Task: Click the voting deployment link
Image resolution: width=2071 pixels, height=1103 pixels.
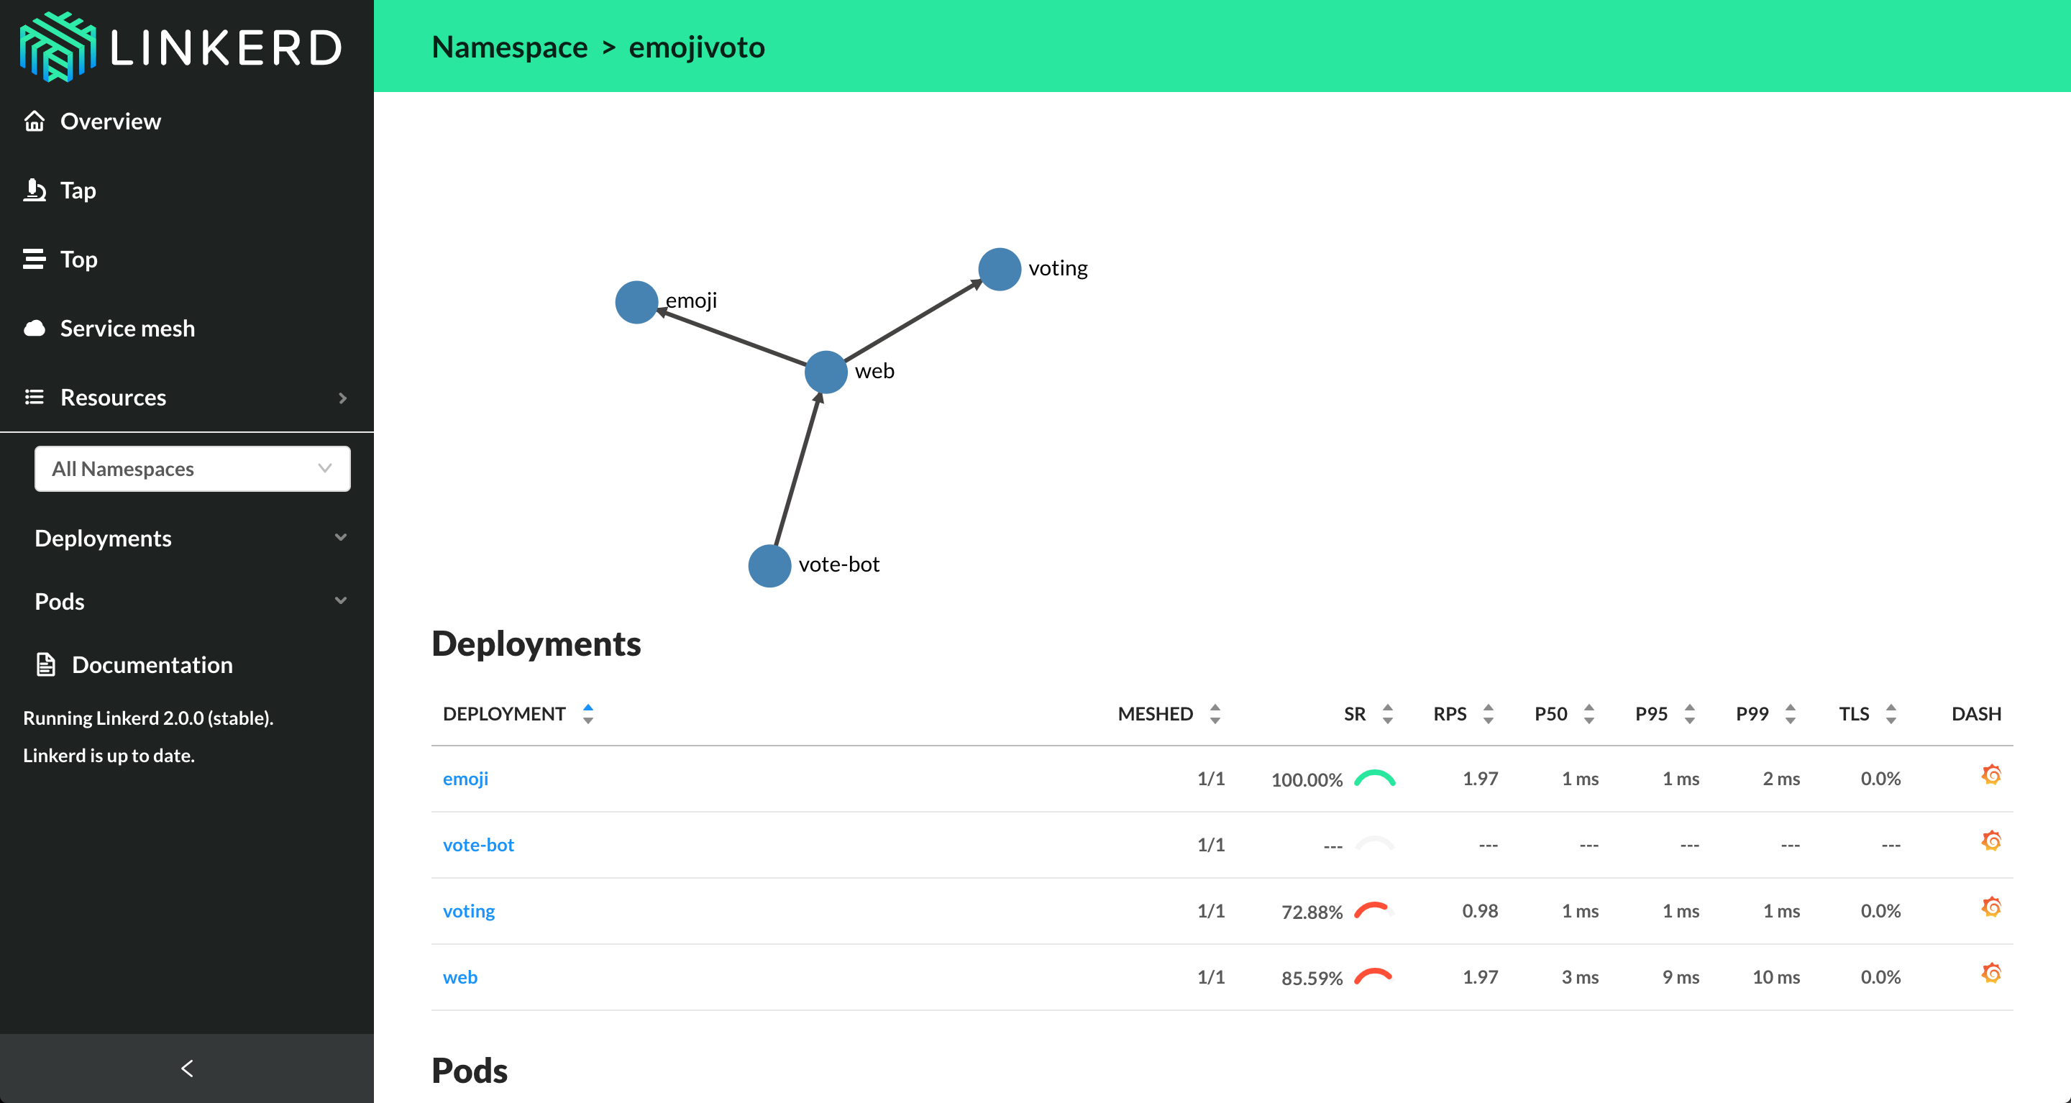Action: 467,910
